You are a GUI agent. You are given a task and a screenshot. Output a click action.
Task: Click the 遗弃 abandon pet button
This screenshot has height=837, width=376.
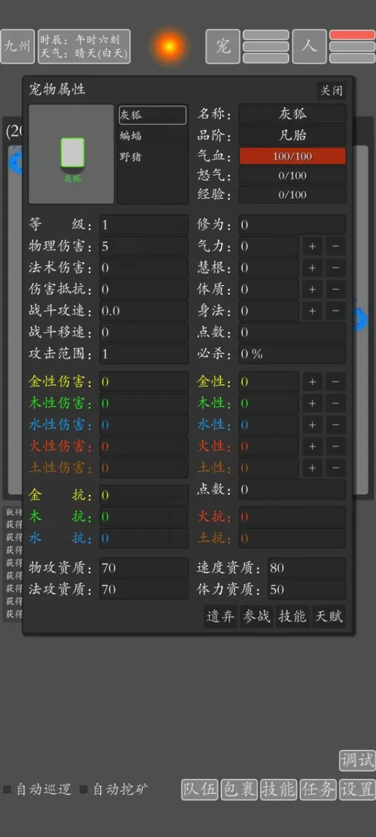[221, 617]
